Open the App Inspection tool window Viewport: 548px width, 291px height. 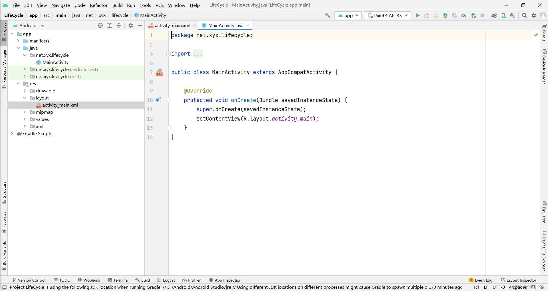225,280
